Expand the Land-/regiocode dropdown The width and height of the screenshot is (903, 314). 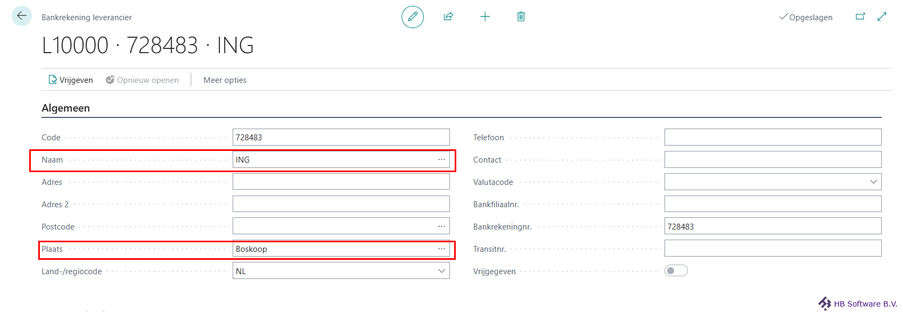(x=441, y=271)
